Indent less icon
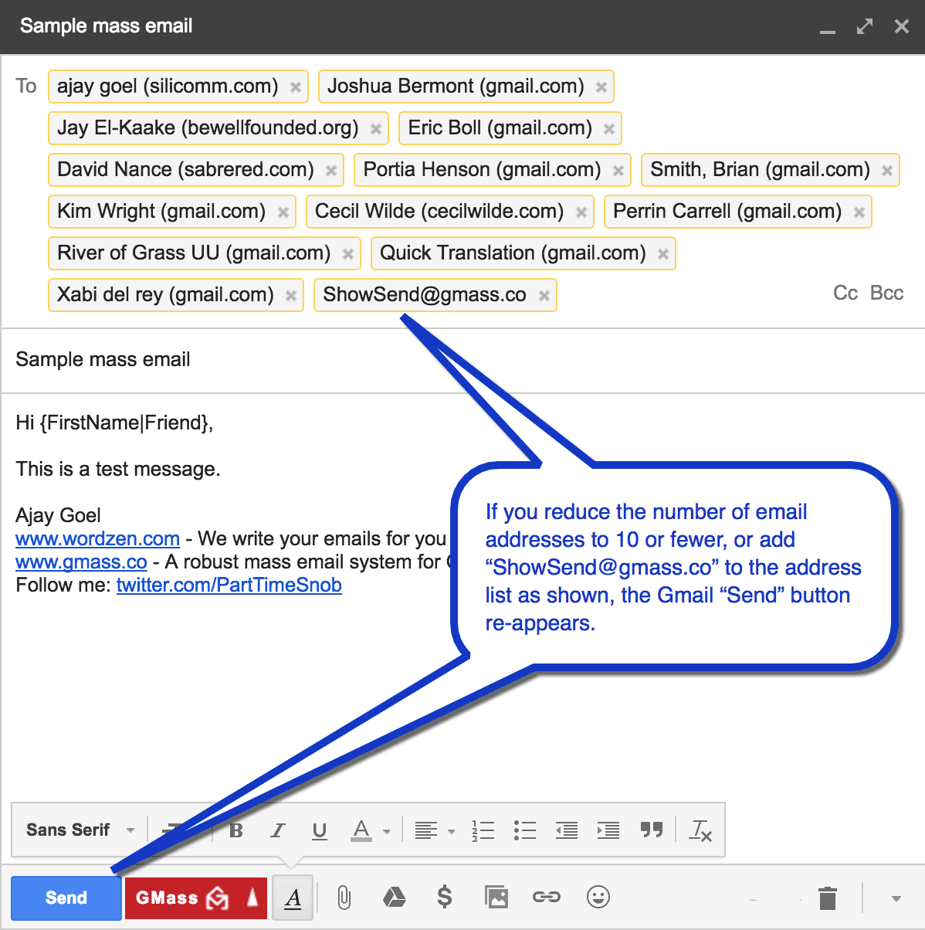This screenshot has height=930, width=925. pos(567,830)
